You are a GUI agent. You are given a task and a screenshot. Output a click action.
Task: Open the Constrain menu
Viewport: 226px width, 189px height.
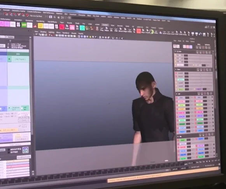(73, 14)
